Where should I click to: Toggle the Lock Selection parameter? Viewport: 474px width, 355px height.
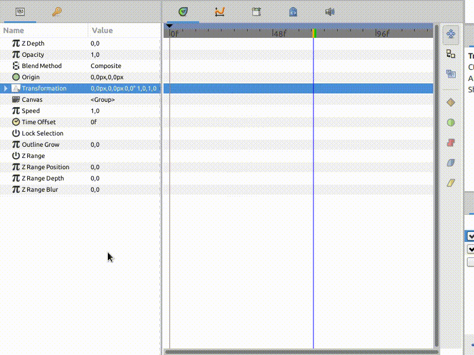tap(16, 133)
